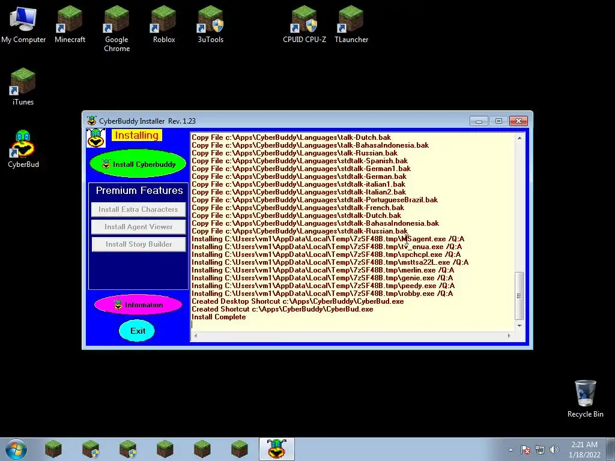615x461 pixels.
Task: Click the log scrollbar up arrow
Action: [520, 138]
